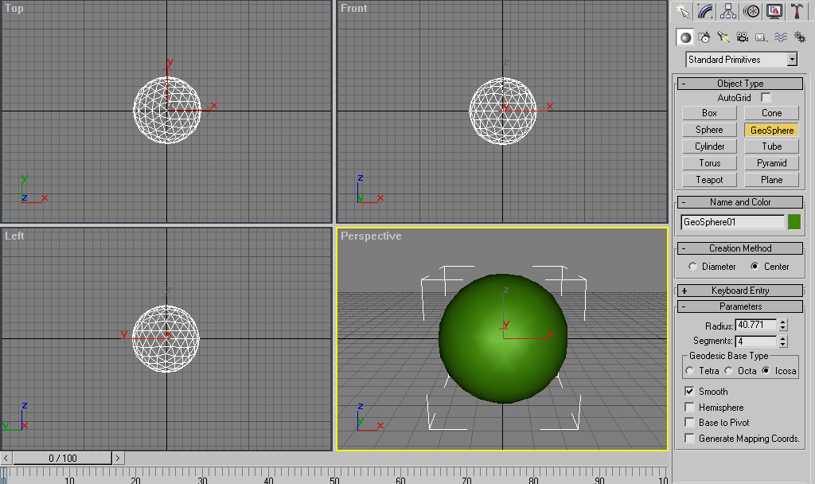Click the Perspective viewport label
Image resolution: width=815 pixels, height=484 pixels.
coord(371,236)
